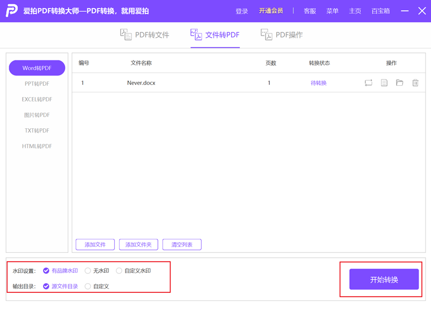
Task: Click the 清空列表 button
Action: pyautogui.click(x=182, y=245)
